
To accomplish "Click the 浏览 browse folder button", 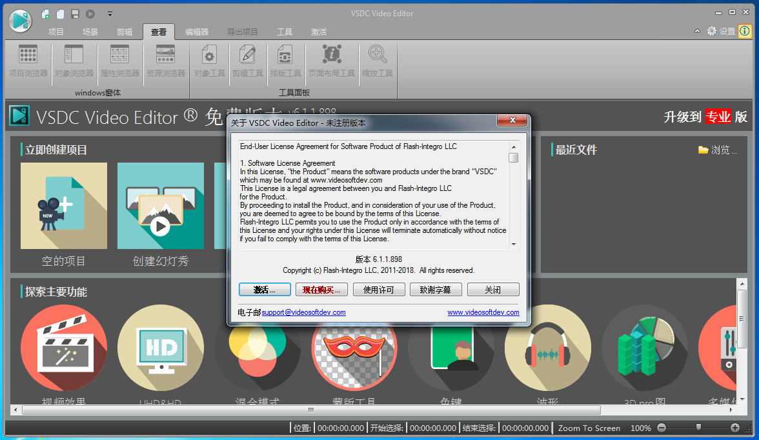I will 718,150.
